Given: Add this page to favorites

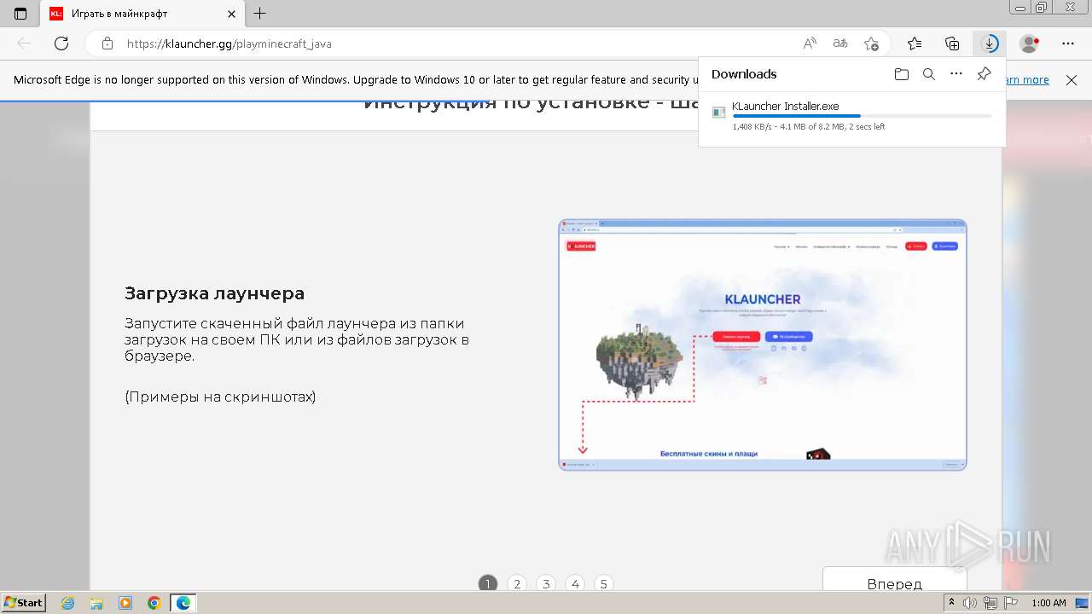Looking at the screenshot, I should pos(871,43).
